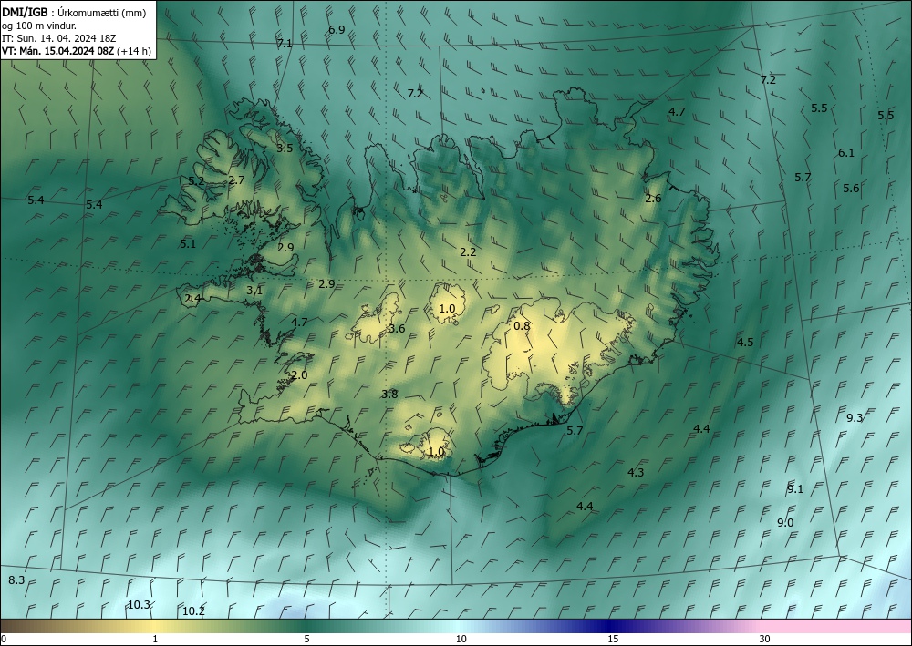
Task: Click the valid time 'VT: Mán. 15.04.2024 08Z'
Action: point(58,51)
